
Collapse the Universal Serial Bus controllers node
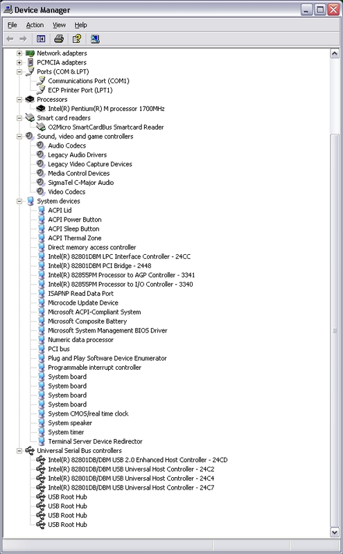point(19,451)
